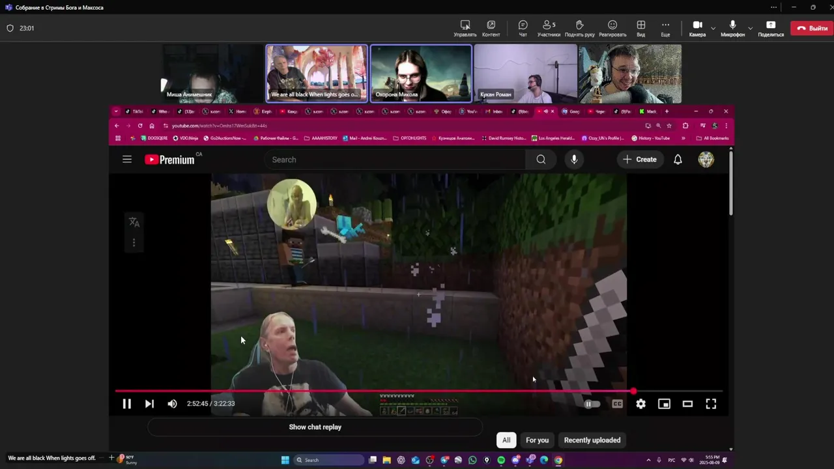Show the Участники list
Viewport: 834px width, 469px height.
pyautogui.click(x=549, y=29)
